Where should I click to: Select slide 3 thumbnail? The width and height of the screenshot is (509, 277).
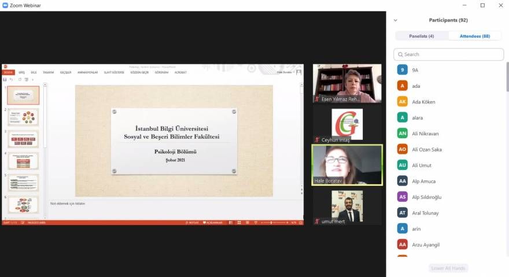click(23, 139)
